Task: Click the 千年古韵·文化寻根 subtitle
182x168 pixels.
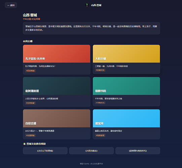Action: 32,19
